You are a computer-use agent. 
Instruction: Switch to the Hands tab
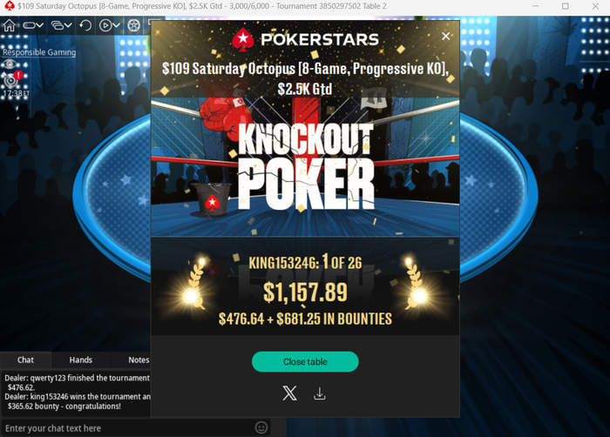[80, 360]
